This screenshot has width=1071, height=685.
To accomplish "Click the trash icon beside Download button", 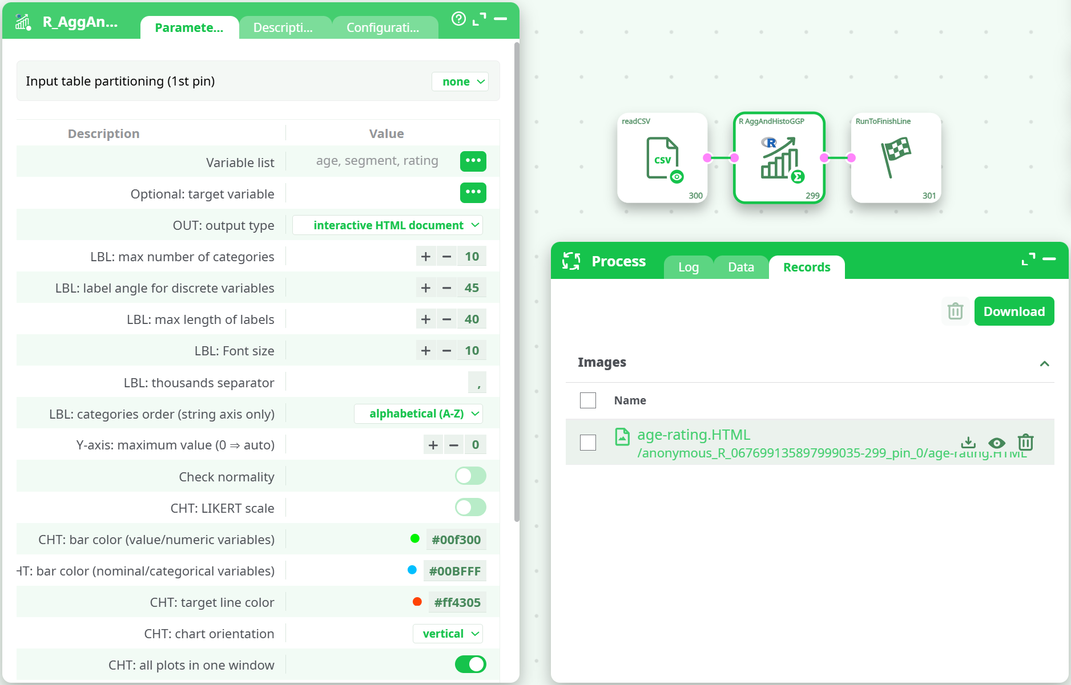I will (x=955, y=311).
